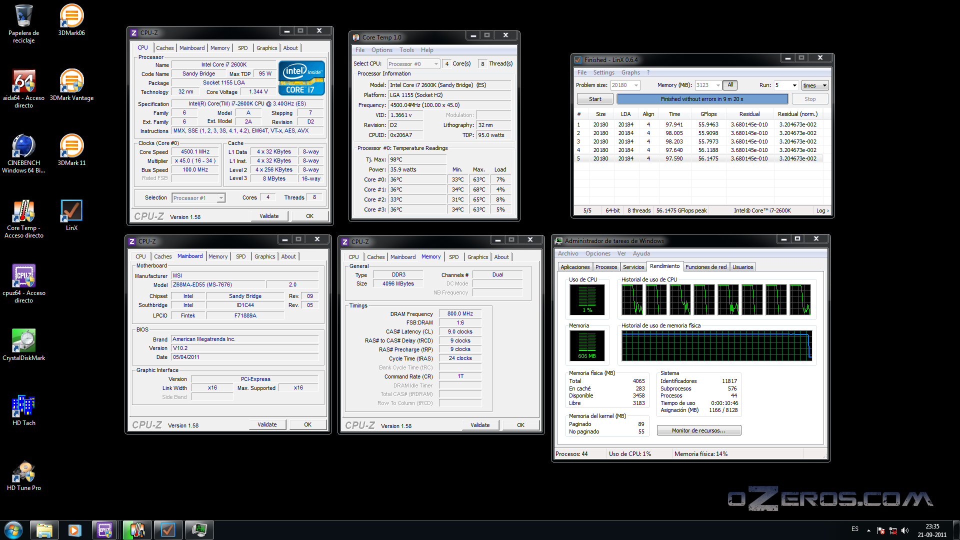Click the Uso de CPU meter
Screen dimensions: 960x540
coord(587,299)
